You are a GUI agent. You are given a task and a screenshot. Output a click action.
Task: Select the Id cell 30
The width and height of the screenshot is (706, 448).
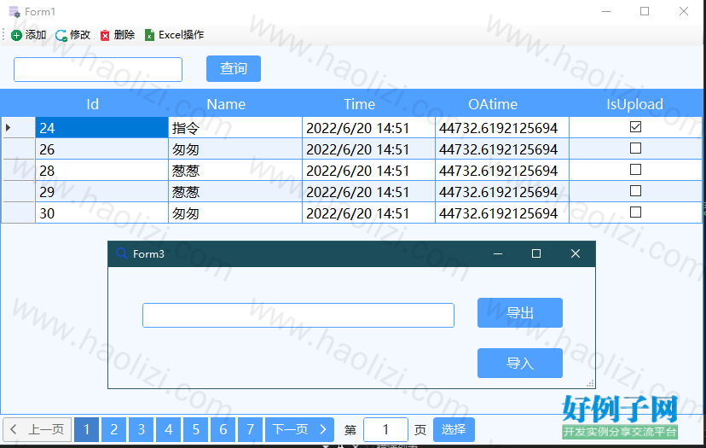pos(101,213)
